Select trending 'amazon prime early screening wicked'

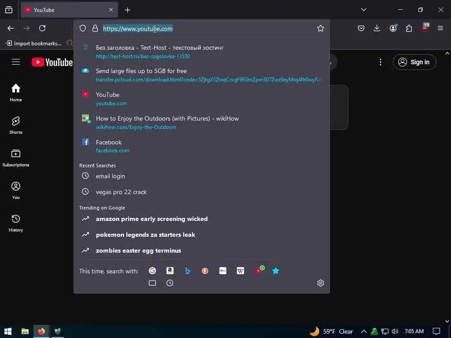point(201,219)
